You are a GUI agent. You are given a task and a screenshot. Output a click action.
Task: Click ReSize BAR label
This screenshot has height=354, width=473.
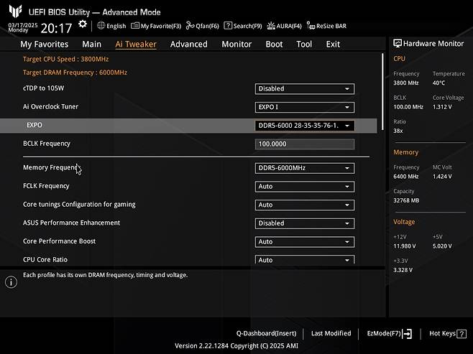[x=331, y=26]
